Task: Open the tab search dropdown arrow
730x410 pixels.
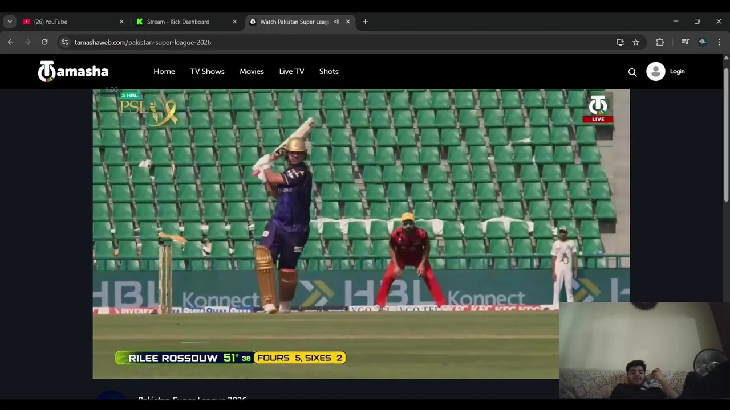Action: 10,22
